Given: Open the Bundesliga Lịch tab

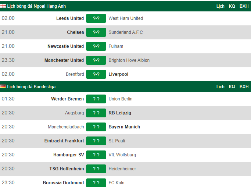Looking at the screenshot, I should 220,87.
